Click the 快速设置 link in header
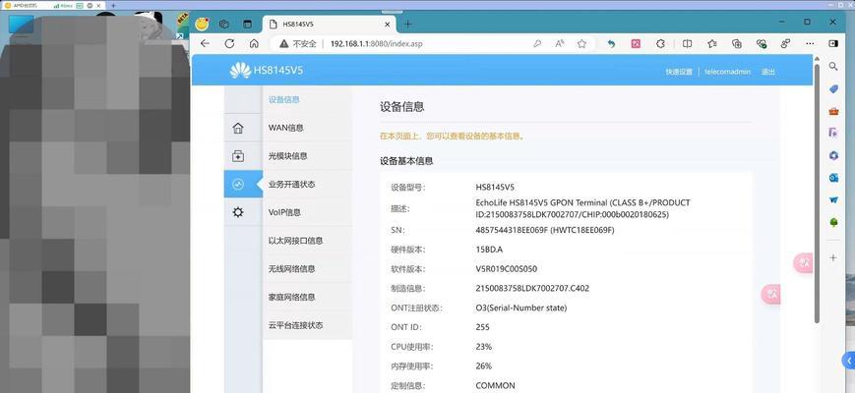Screen dimensions: 855x393 (x=679, y=72)
